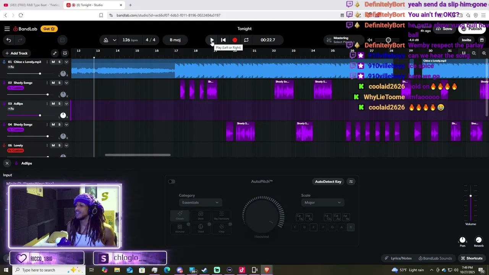Undo the last action
489x275 pixels.
click(9, 40)
